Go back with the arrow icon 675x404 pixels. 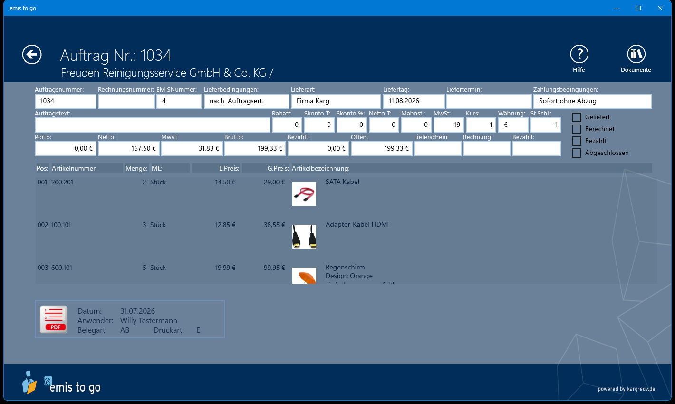(32, 55)
